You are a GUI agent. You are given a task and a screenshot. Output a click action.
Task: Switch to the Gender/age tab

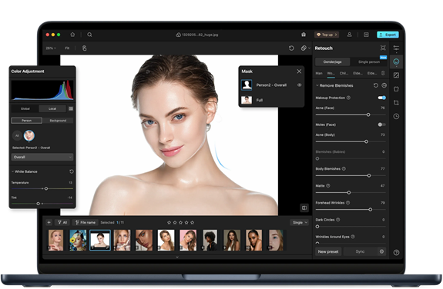point(333,61)
